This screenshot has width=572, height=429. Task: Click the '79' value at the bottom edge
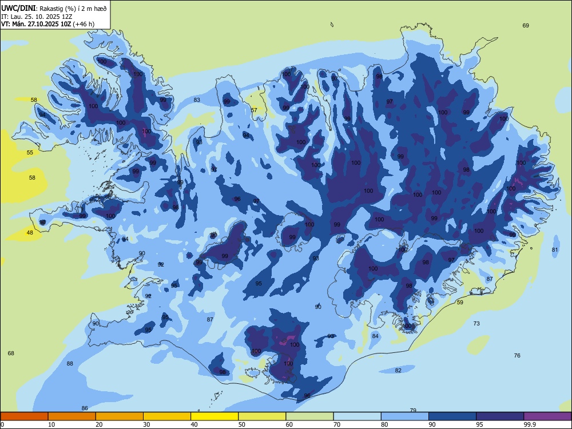(x=413, y=410)
